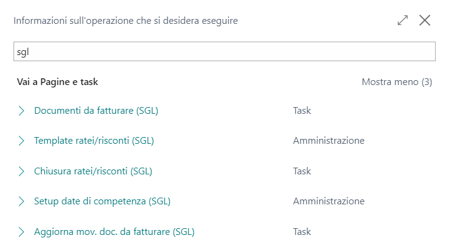This screenshot has width=451, height=249.
Task: Click 'Task' label on Documenti da fatturare row
Action: [x=302, y=111]
